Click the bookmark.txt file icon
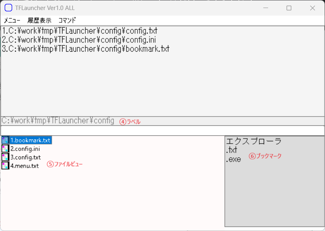Viewport: 325px width, 231px height. pyautogui.click(x=5, y=140)
